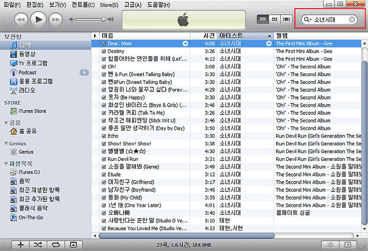Switch to list view mode
Screen dimensions: 368x251
[263, 19]
